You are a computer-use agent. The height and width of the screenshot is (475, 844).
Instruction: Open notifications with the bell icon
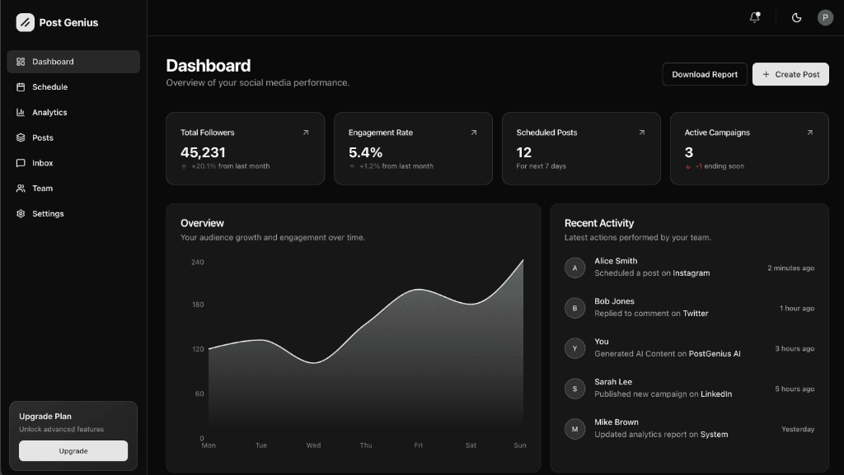click(x=754, y=16)
